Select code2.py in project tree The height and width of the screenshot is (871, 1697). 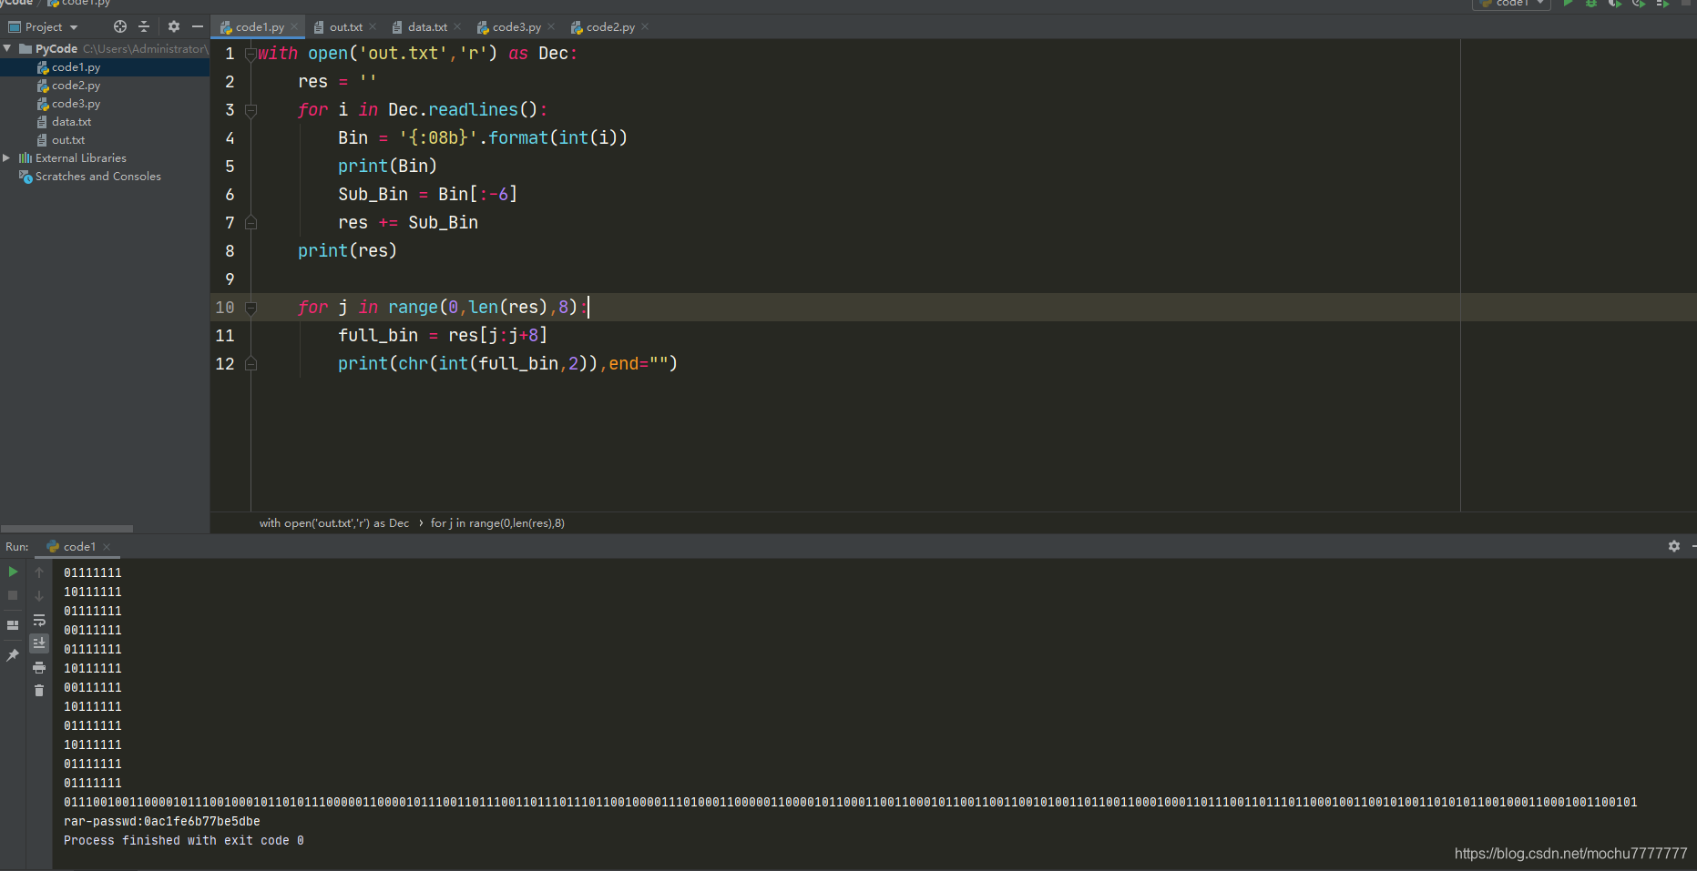(x=76, y=86)
